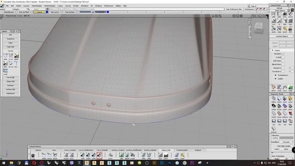Click the Trash icon in Default Shelves
The height and width of the screenshot is (166, 295).
[x=33, y=156]
